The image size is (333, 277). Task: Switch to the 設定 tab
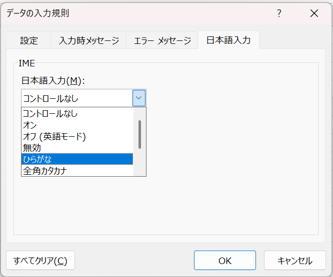click(x=29, y=40)
